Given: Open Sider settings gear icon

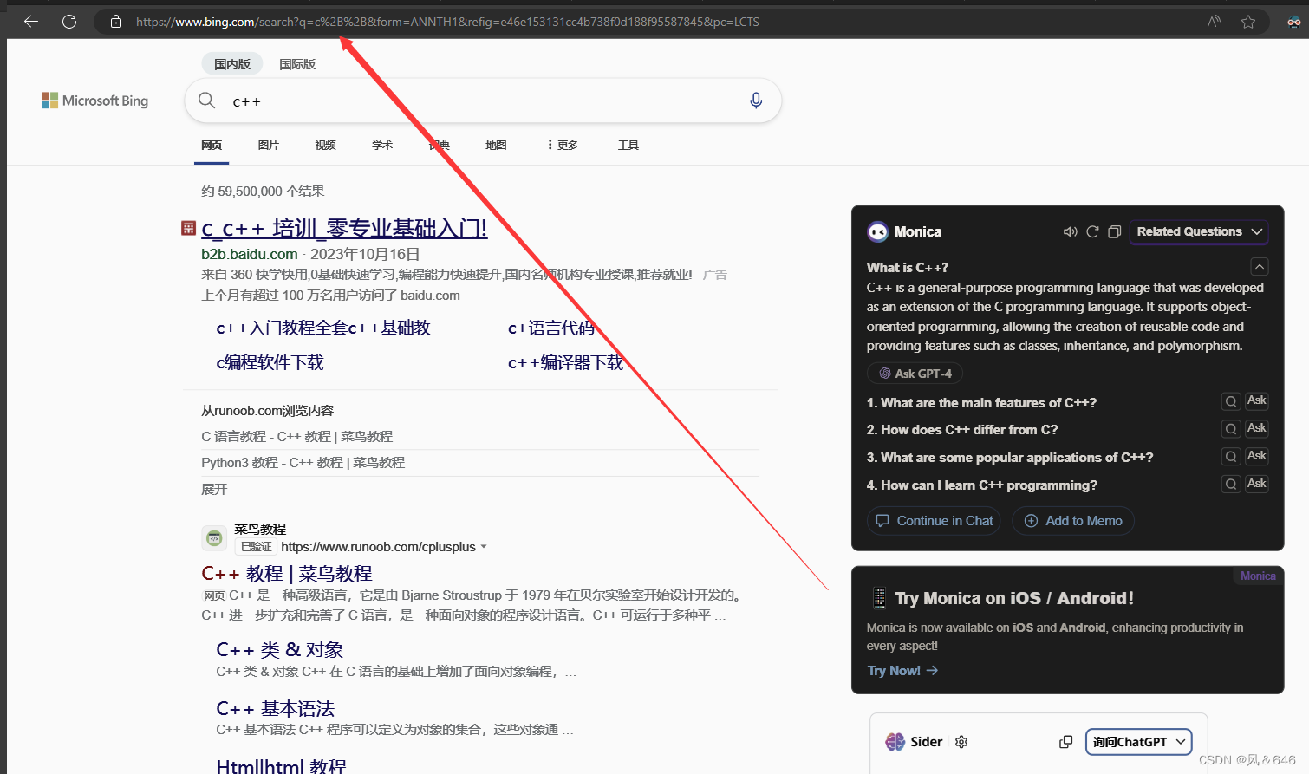Looking at the screenshot, I should pos(961,742).
